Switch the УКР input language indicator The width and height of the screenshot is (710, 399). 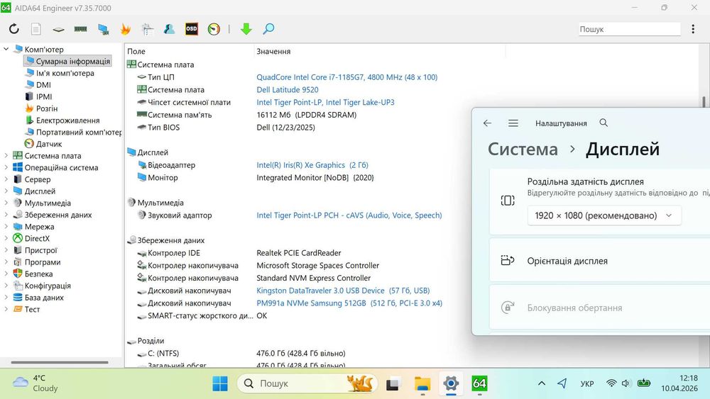pyautogui.click(x=587, y=383)
